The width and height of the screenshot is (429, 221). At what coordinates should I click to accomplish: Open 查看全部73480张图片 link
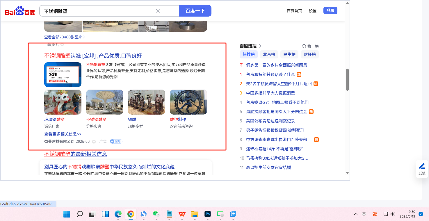tap(65, 37)
